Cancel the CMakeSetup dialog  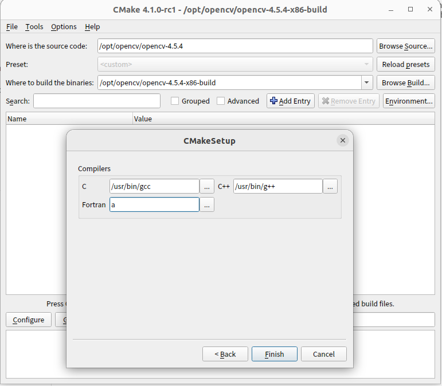click(323, 354)
